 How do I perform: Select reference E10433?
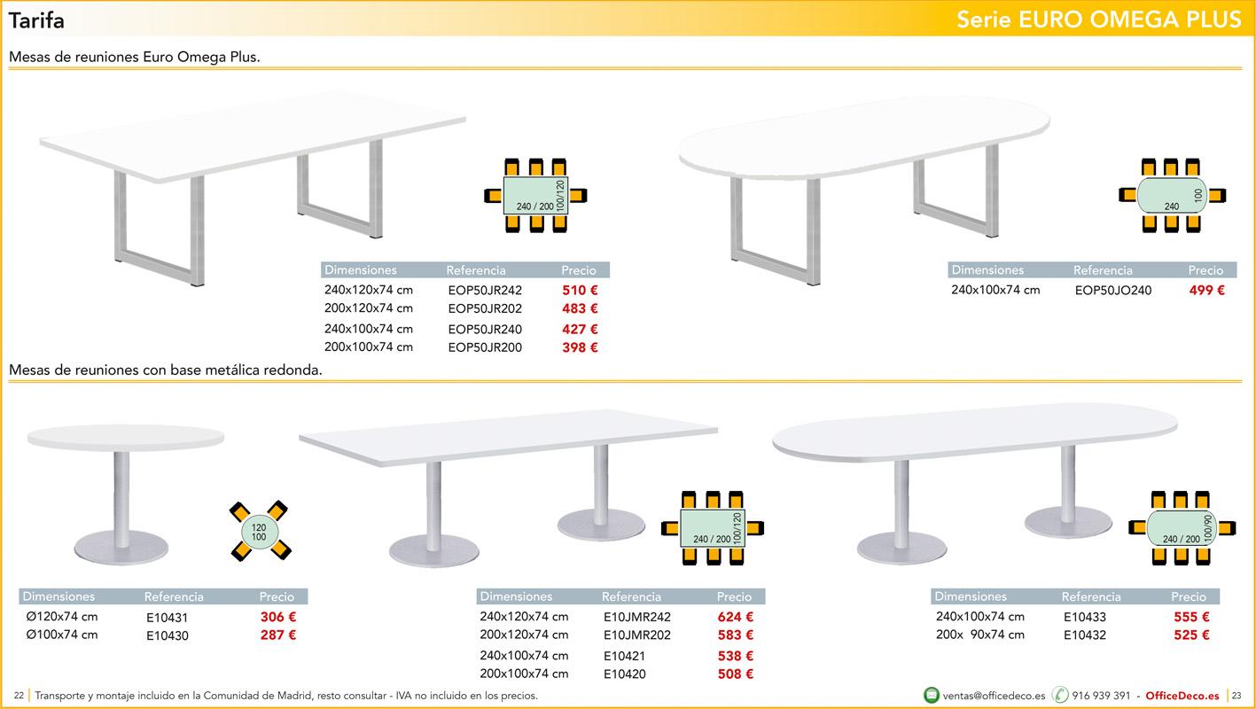pos(1085,618)
